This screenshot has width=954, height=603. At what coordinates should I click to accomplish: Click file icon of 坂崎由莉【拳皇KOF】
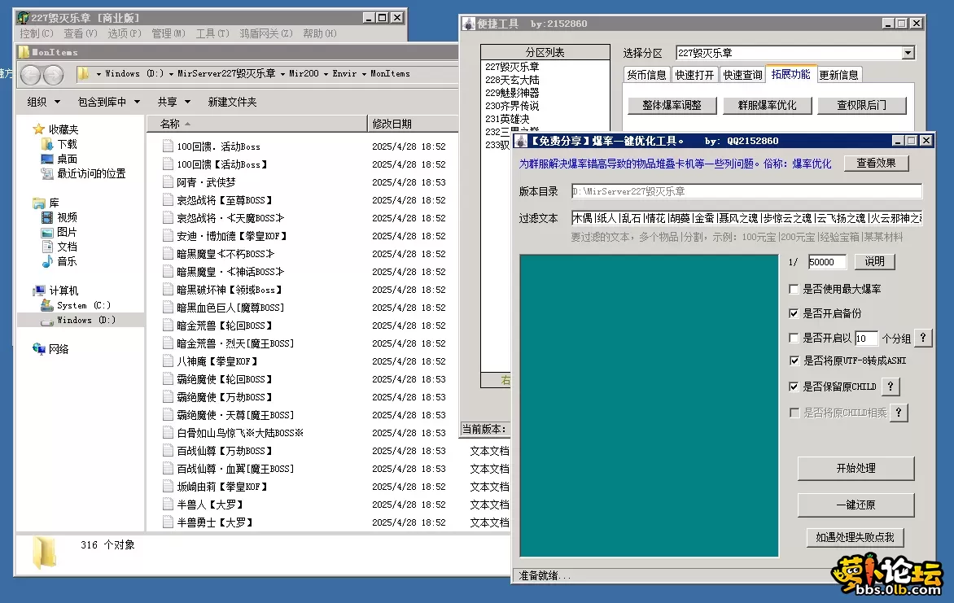pos(168,486)
